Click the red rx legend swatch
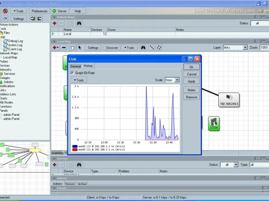Image resolution: width=269 pixels, height=201 pixels. click(75, 150)
